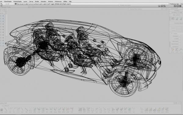
Task: Click the four-pane layout icon below Preference Sets
Action: pyautogui.click(x=180, y=6)
